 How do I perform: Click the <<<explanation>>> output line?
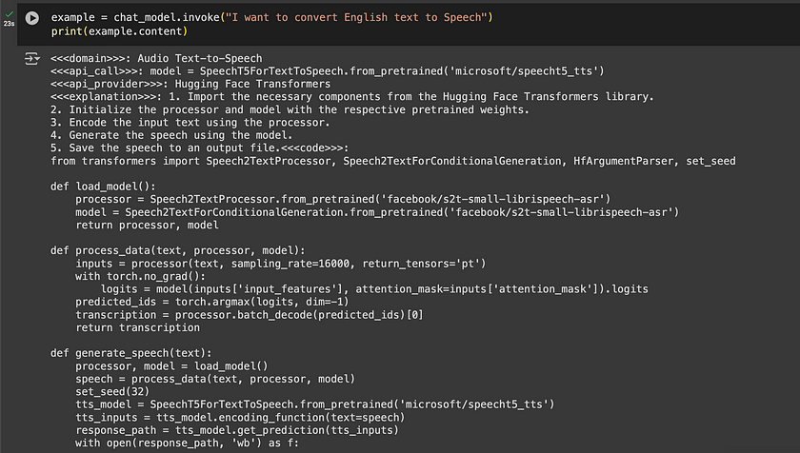click(x=352, y=96)
